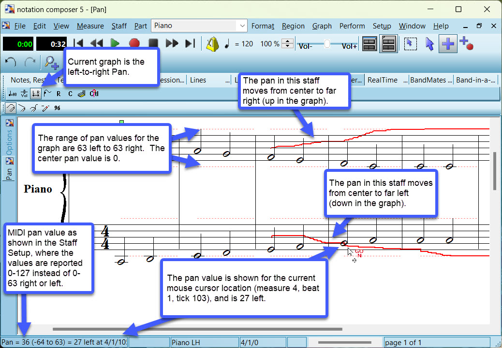Click the Undo arrow icon
Screen dimensions: 502x348
point(11,62)
